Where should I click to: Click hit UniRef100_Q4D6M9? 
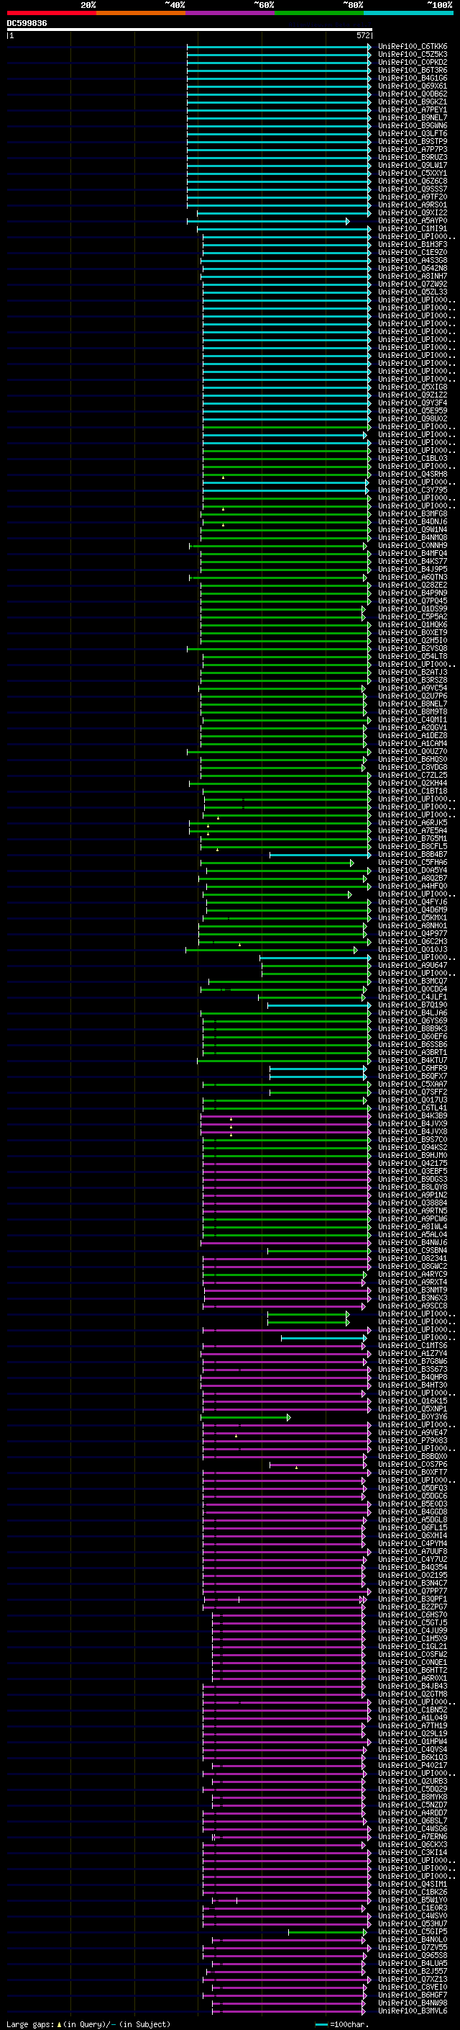413,910
